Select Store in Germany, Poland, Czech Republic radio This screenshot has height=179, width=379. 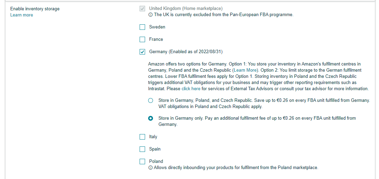point(151,100)
